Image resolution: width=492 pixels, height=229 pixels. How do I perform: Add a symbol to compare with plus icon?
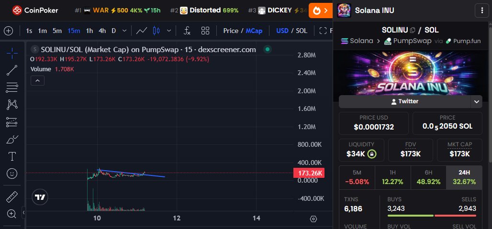(x=8, y=31)
